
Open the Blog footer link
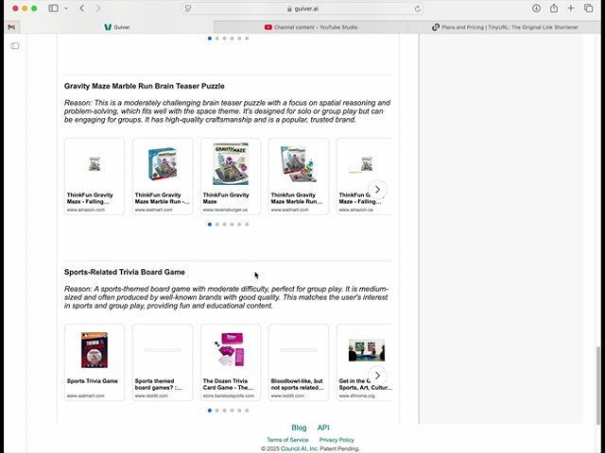[299, 428]
